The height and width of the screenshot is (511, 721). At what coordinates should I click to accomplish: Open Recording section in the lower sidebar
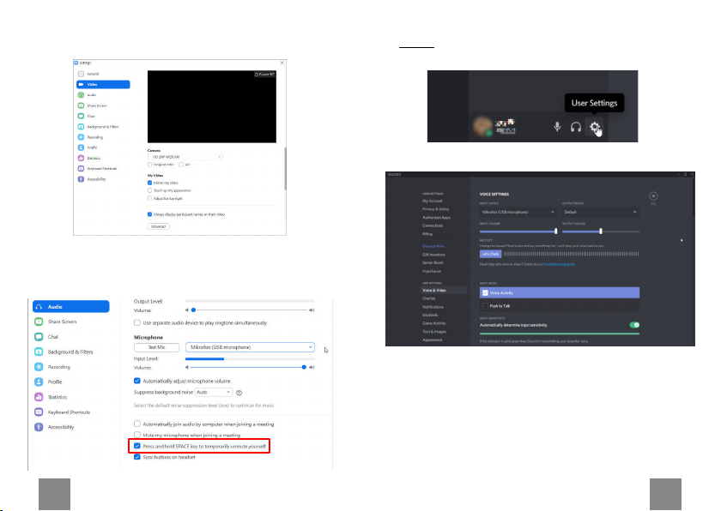click(x=59, y=367)
